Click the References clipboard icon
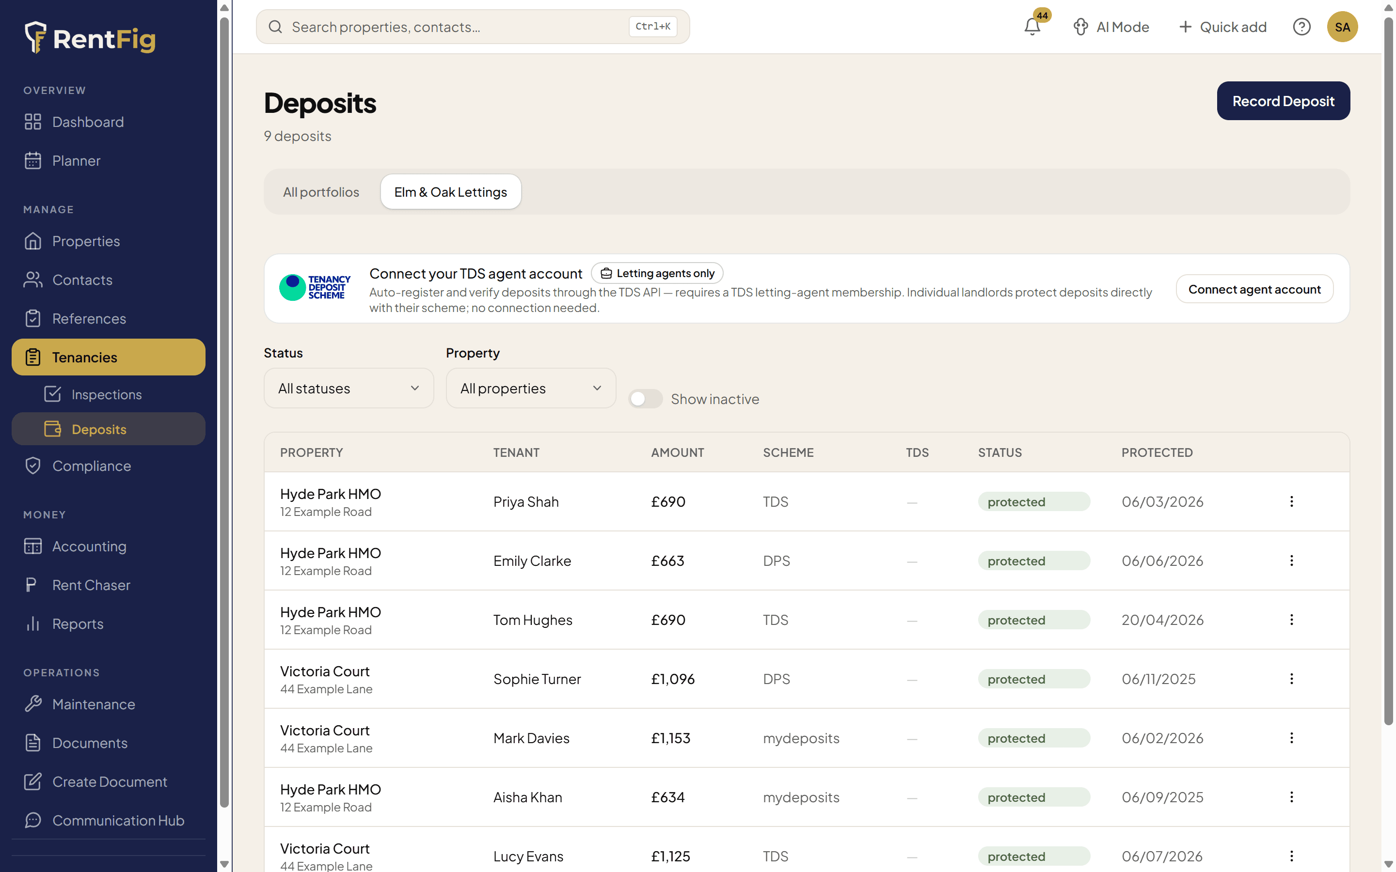 click(33, 318)
